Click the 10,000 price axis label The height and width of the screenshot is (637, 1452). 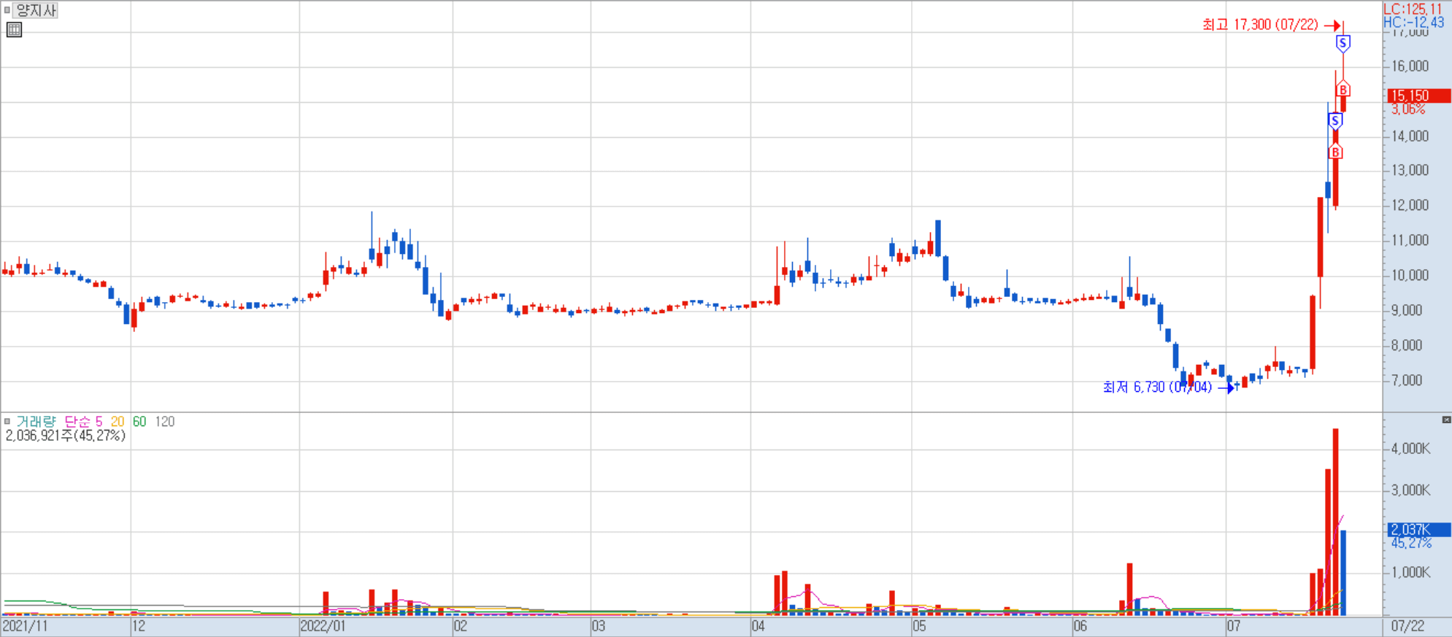[1410, 276]
